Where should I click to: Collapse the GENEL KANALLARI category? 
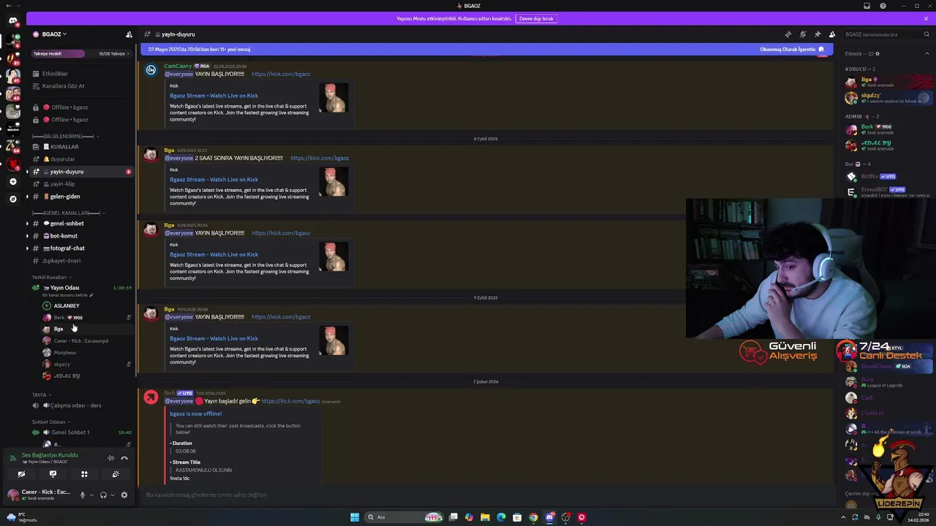click(67, 213)
